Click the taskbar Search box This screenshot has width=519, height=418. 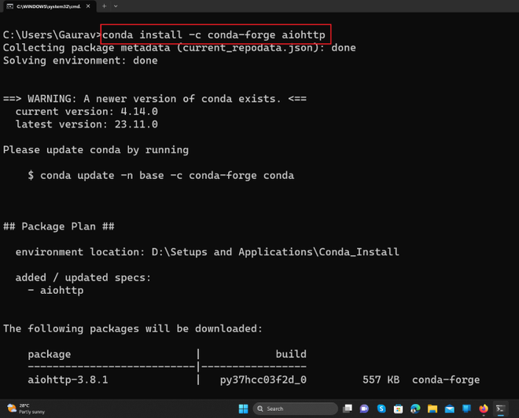(295, 409)
